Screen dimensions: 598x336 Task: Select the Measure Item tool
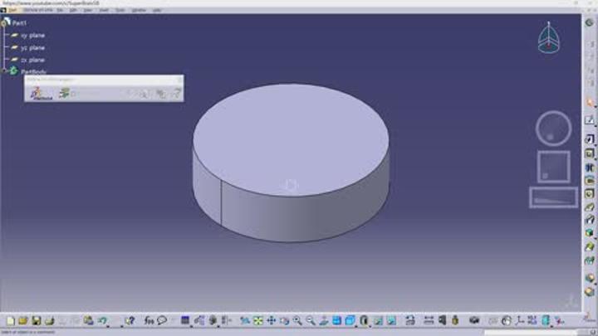[442, 321]
